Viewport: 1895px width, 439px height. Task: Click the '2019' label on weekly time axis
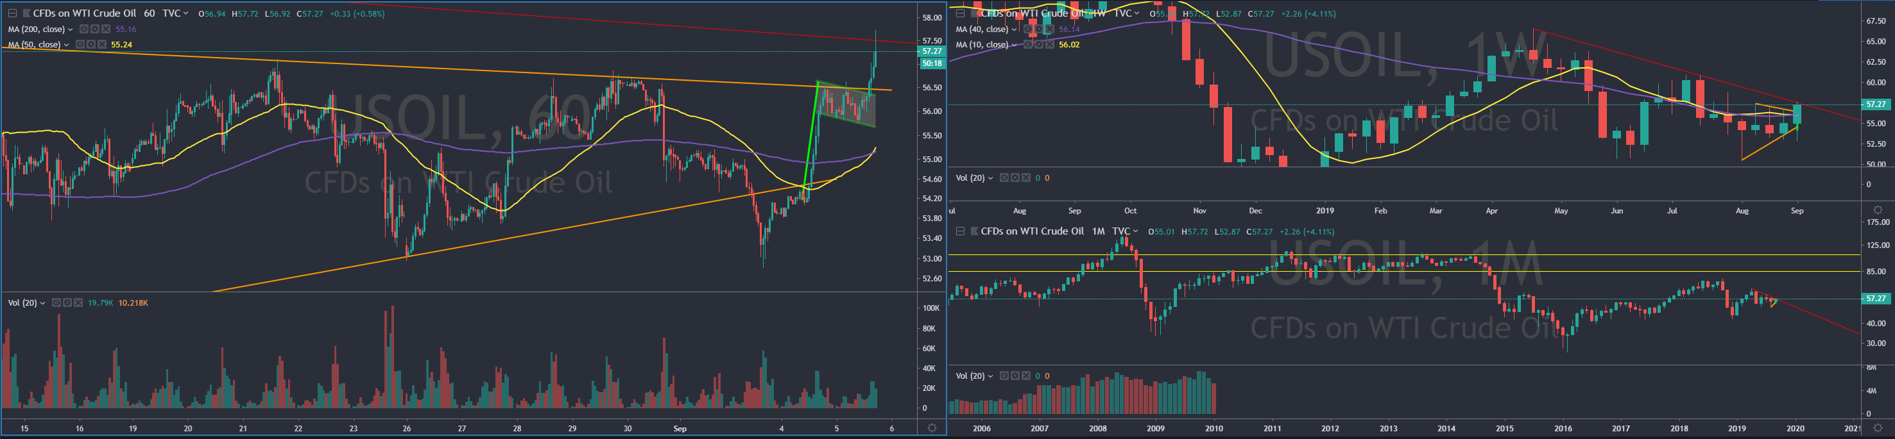[x=1325, y=211]
